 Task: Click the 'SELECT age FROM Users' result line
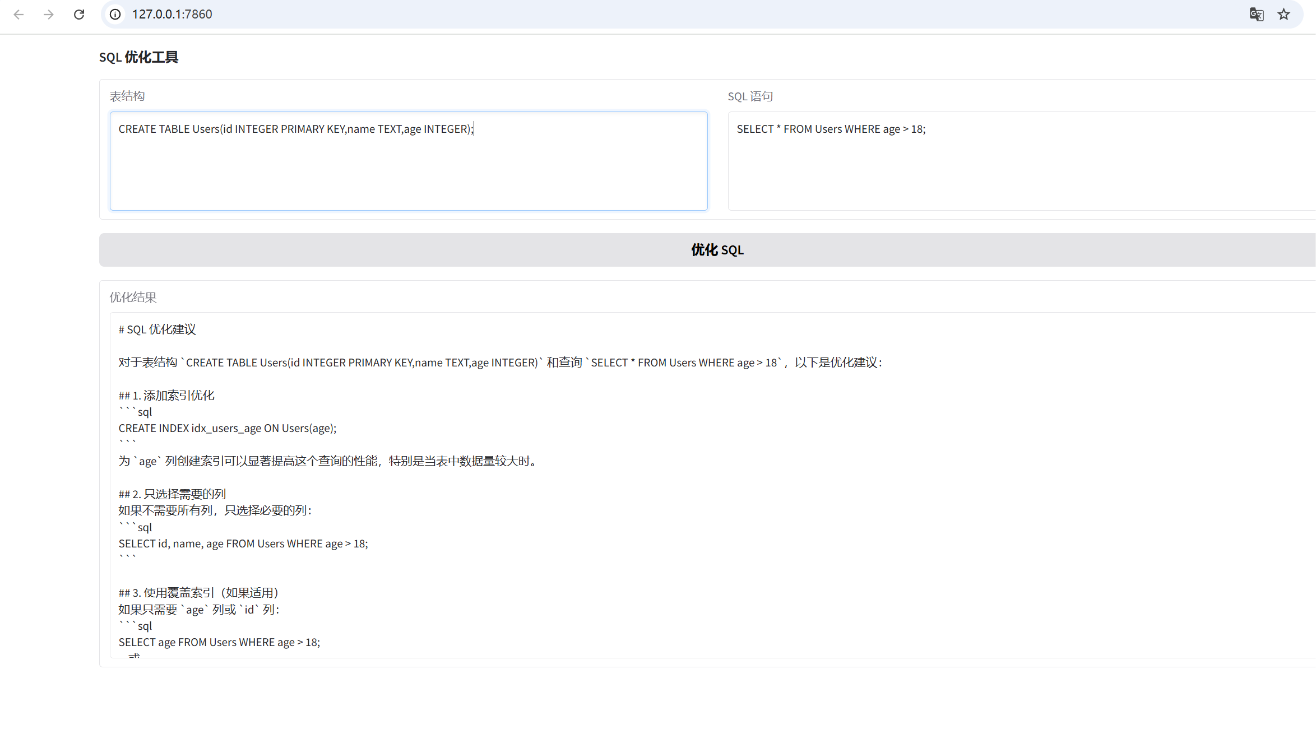219,643
